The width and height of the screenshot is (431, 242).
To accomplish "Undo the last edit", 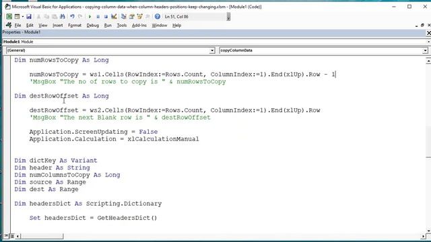I will pos(72,16).
